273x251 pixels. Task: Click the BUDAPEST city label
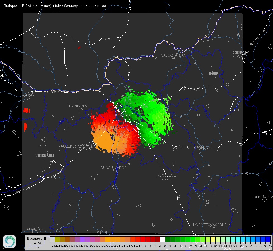coord(123,115)
